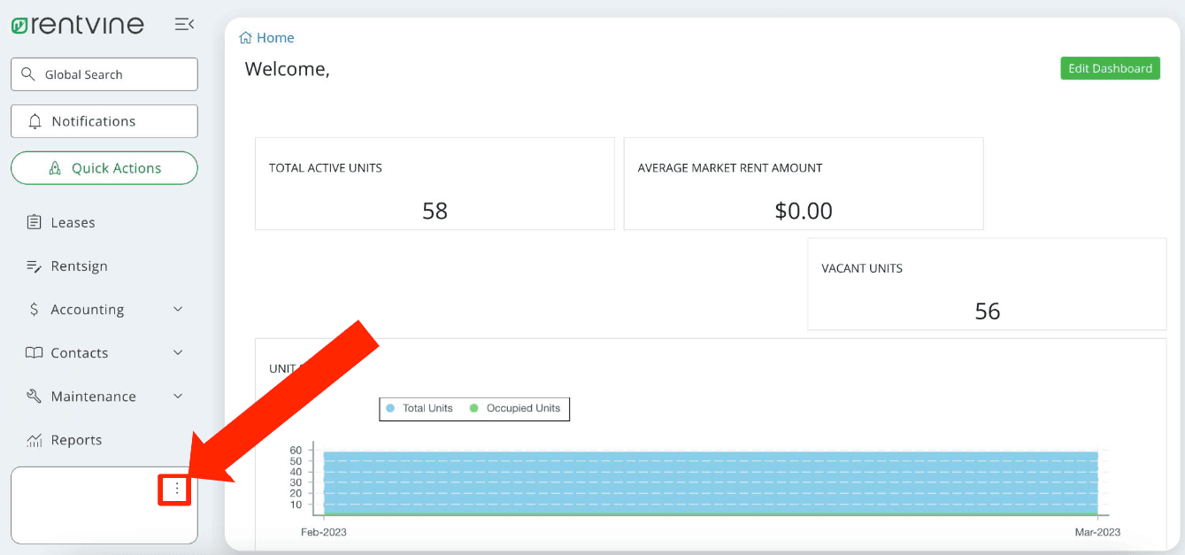Click the Maintenance wrench icon

(35, 397)
